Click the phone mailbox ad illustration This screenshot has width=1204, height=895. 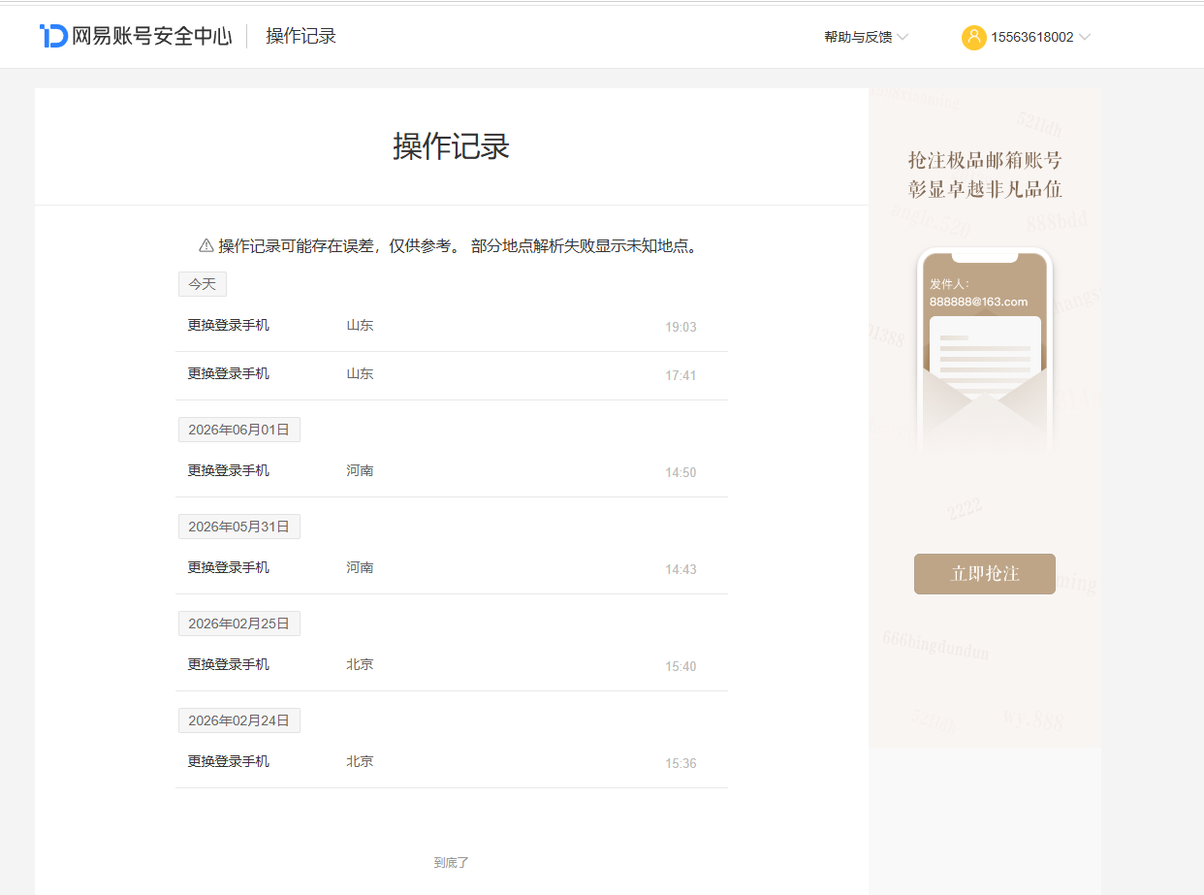pyautogui.click(x=984, y=349)
